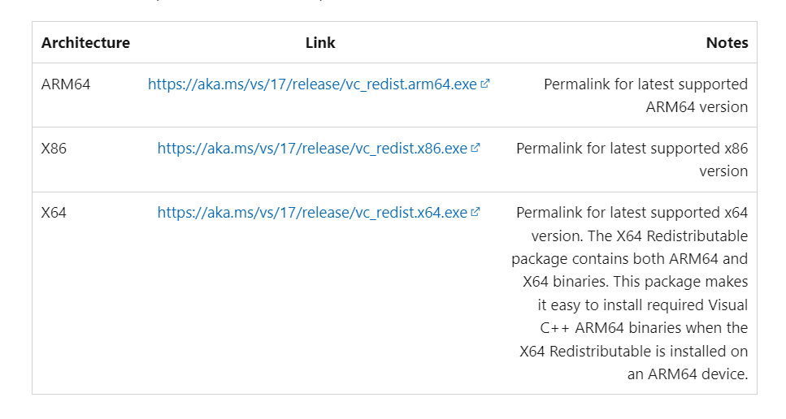The height and width of the screenshot is (419, 786).
Task: Select the X86 architecture cell
Action: click(x=54, y=149)
